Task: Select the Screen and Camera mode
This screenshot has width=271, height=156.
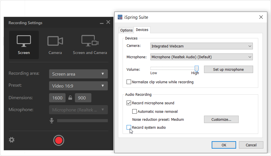Action: 90,45
